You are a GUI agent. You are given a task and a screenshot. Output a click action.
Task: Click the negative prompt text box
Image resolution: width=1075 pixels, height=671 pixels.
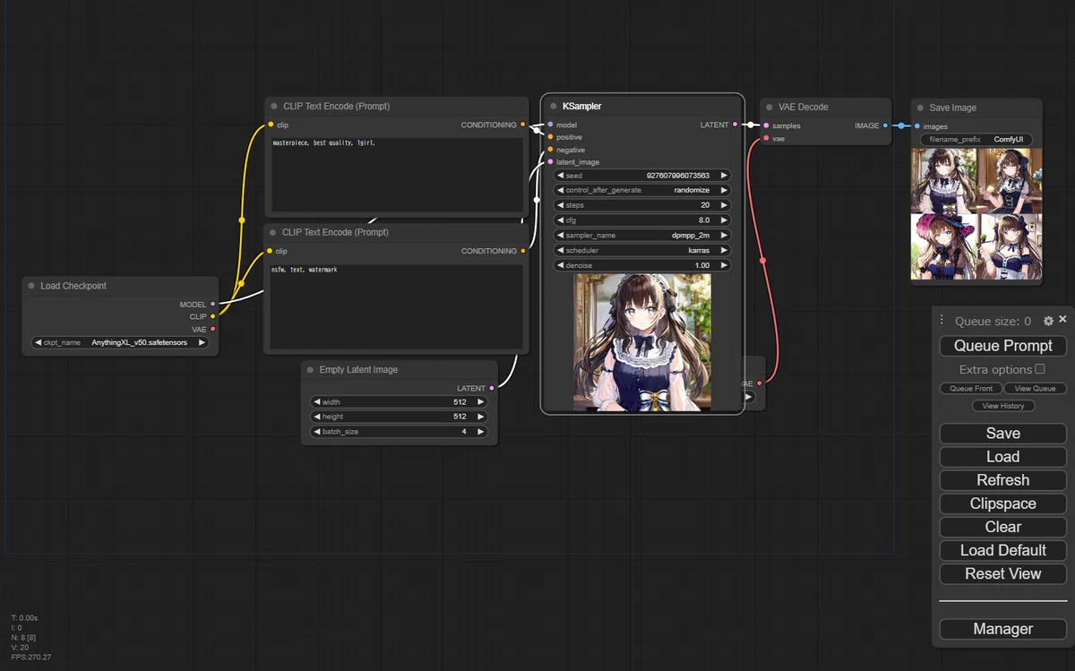click(397, 306)
